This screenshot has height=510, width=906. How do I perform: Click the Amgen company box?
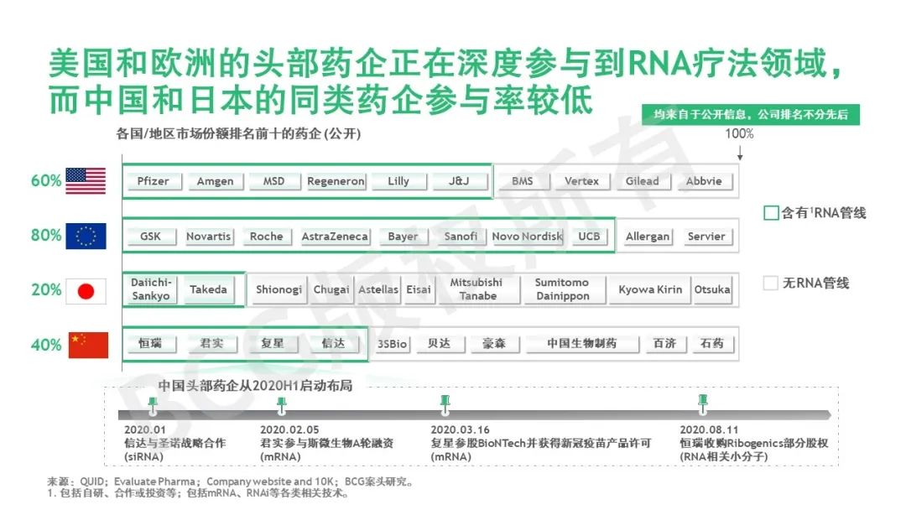coord(215,181)
